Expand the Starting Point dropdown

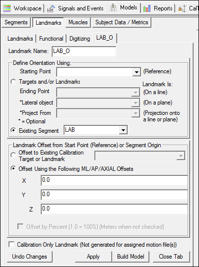pos(136,72)
